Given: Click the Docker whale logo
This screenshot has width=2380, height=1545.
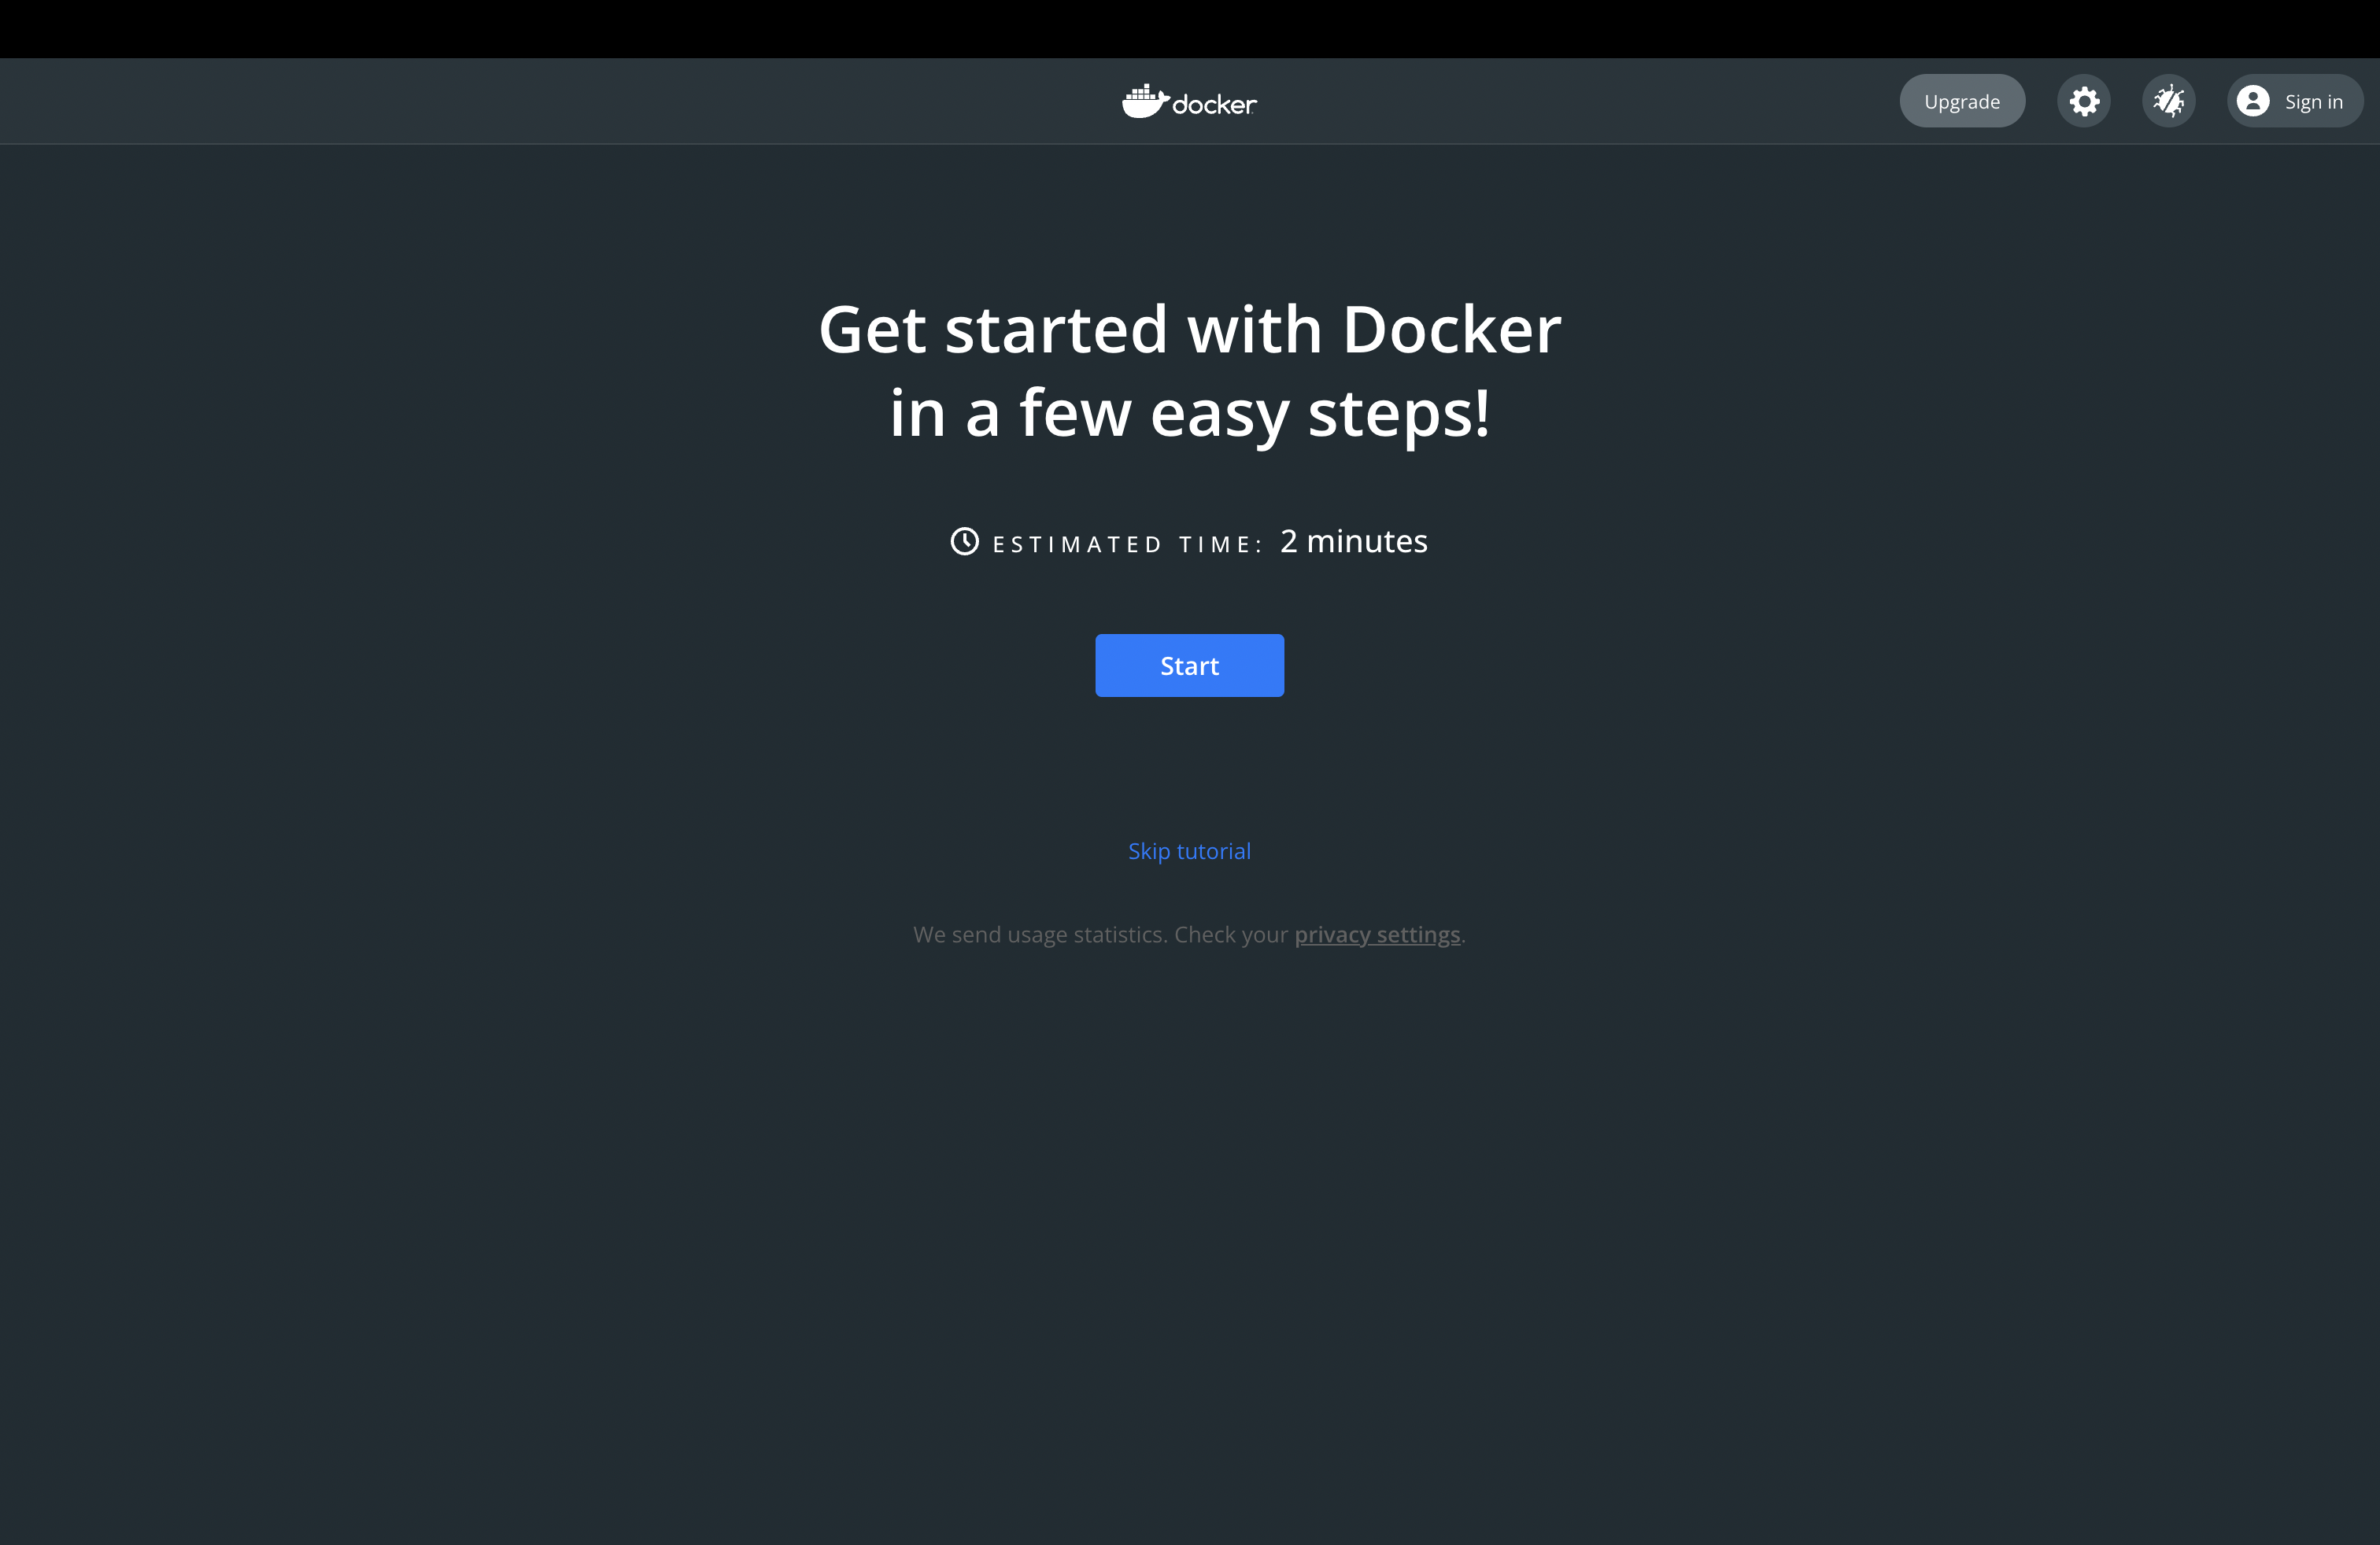Looking at the screenshot, I should [1144, 101].
